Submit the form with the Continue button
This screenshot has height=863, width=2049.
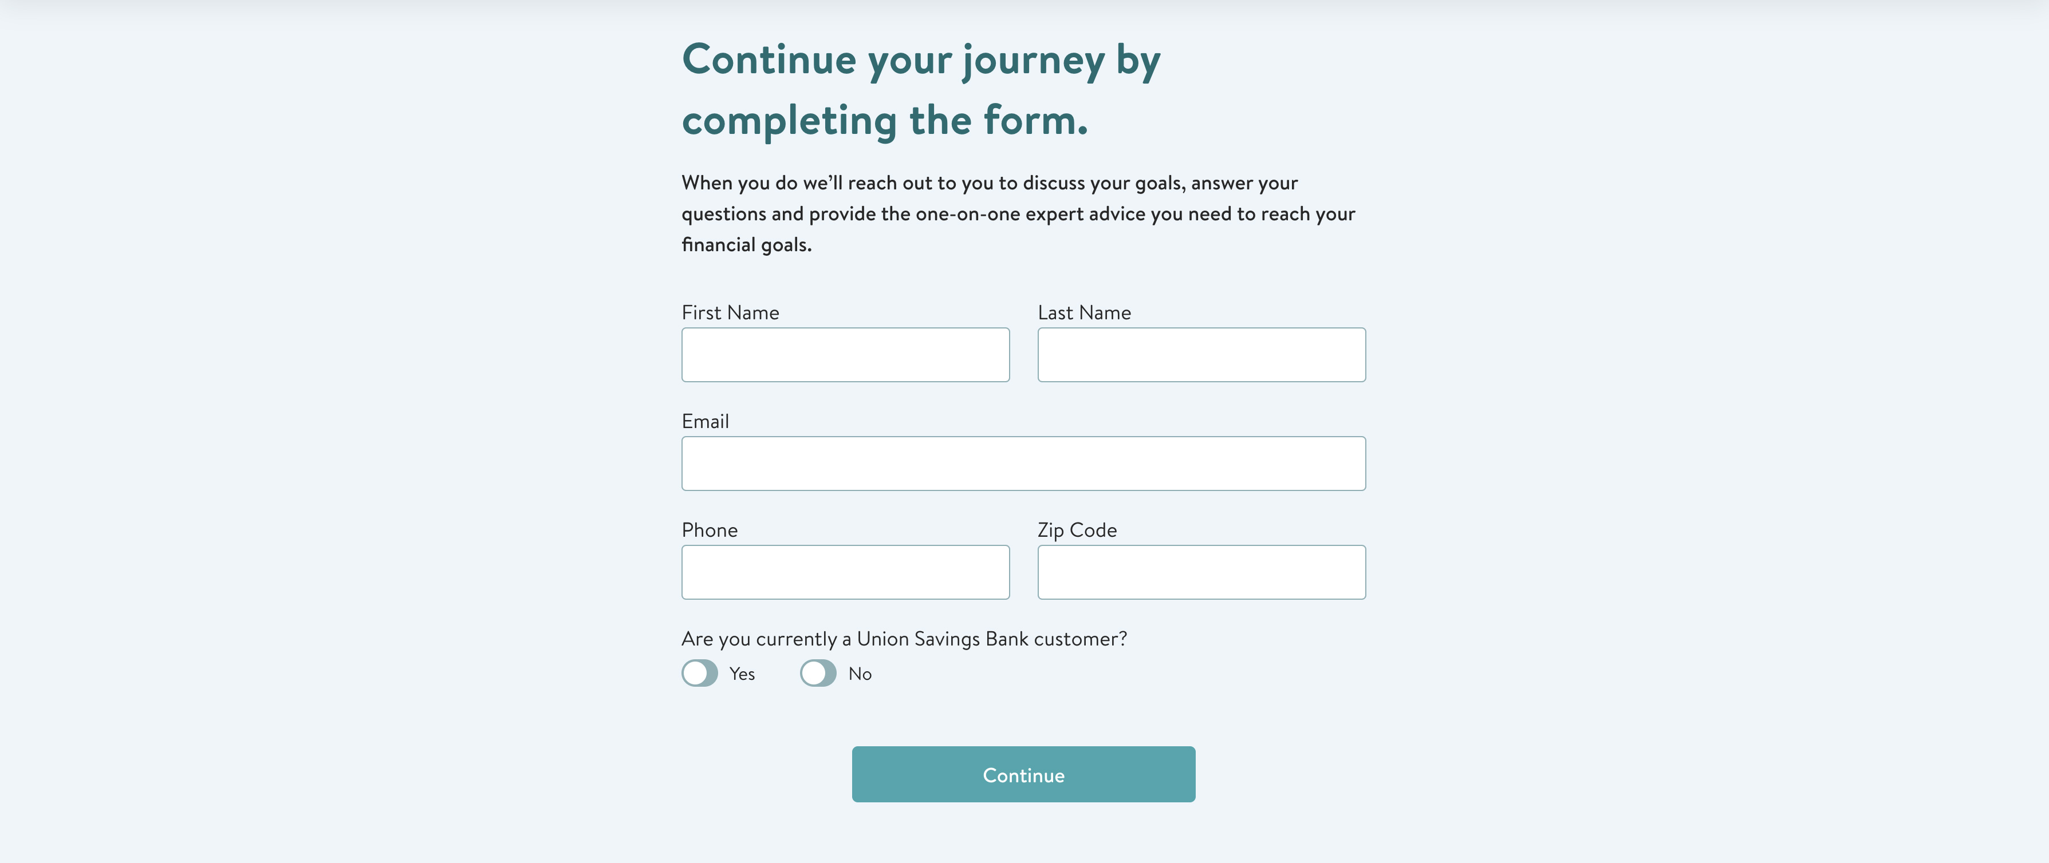1024,774
